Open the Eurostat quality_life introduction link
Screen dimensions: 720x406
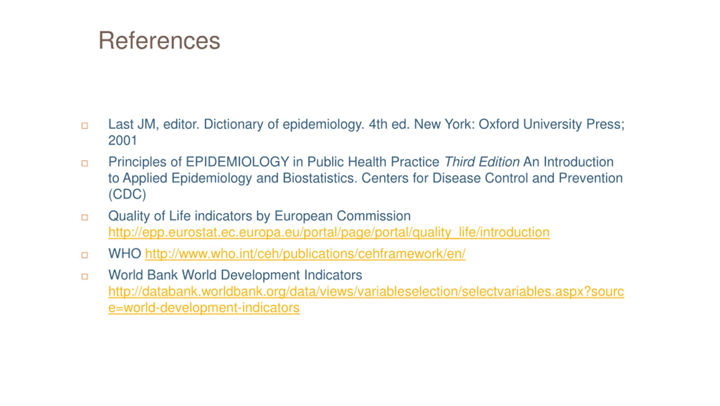[329, 232]
